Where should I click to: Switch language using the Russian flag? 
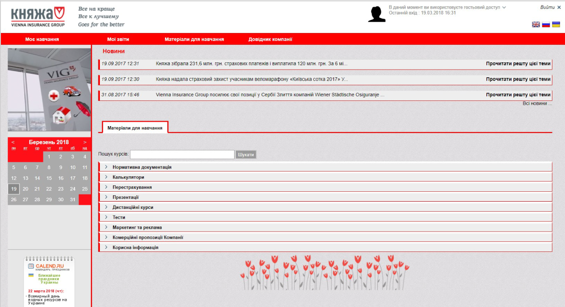pos(546,24)
